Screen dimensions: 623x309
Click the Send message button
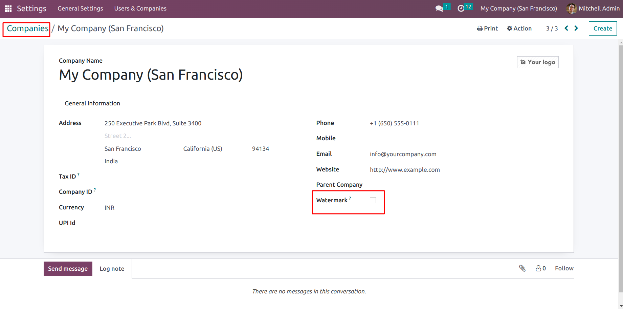68,269
